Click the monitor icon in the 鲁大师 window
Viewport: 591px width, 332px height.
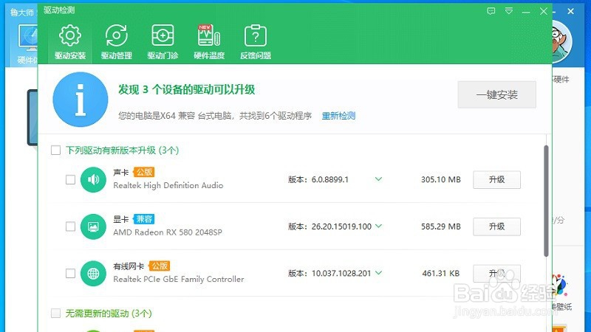(28, 38)
